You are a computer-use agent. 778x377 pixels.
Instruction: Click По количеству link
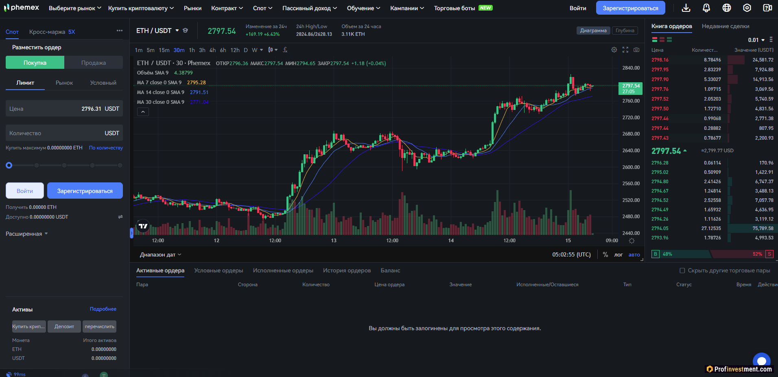pos(106,148)
